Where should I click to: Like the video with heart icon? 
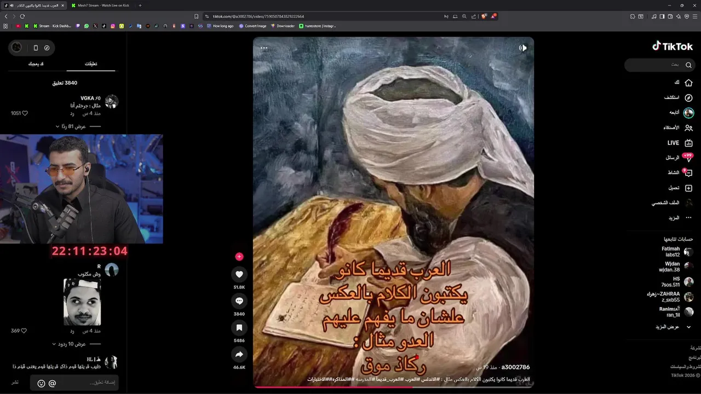click(x=239, y=274)
